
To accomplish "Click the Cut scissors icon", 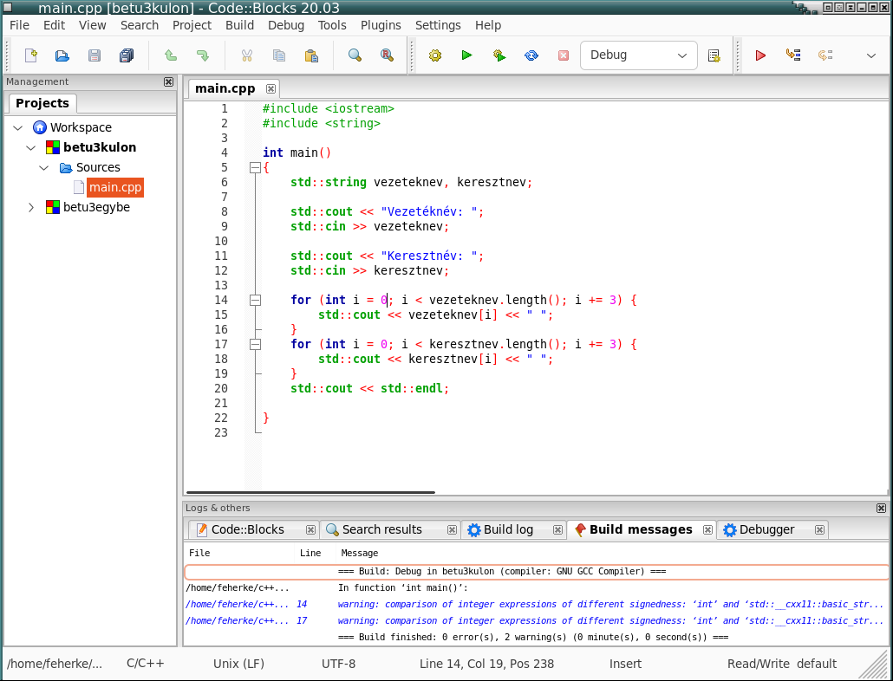I will (246, 55).
